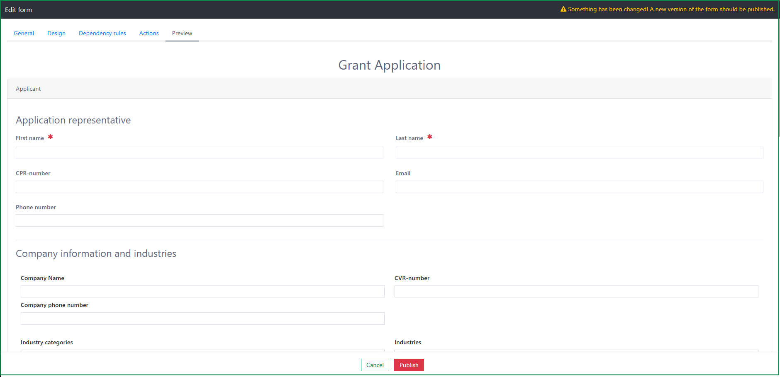
Task: Click the CVR-number input field
Action: pyautogui.click(x=576, y=291)
